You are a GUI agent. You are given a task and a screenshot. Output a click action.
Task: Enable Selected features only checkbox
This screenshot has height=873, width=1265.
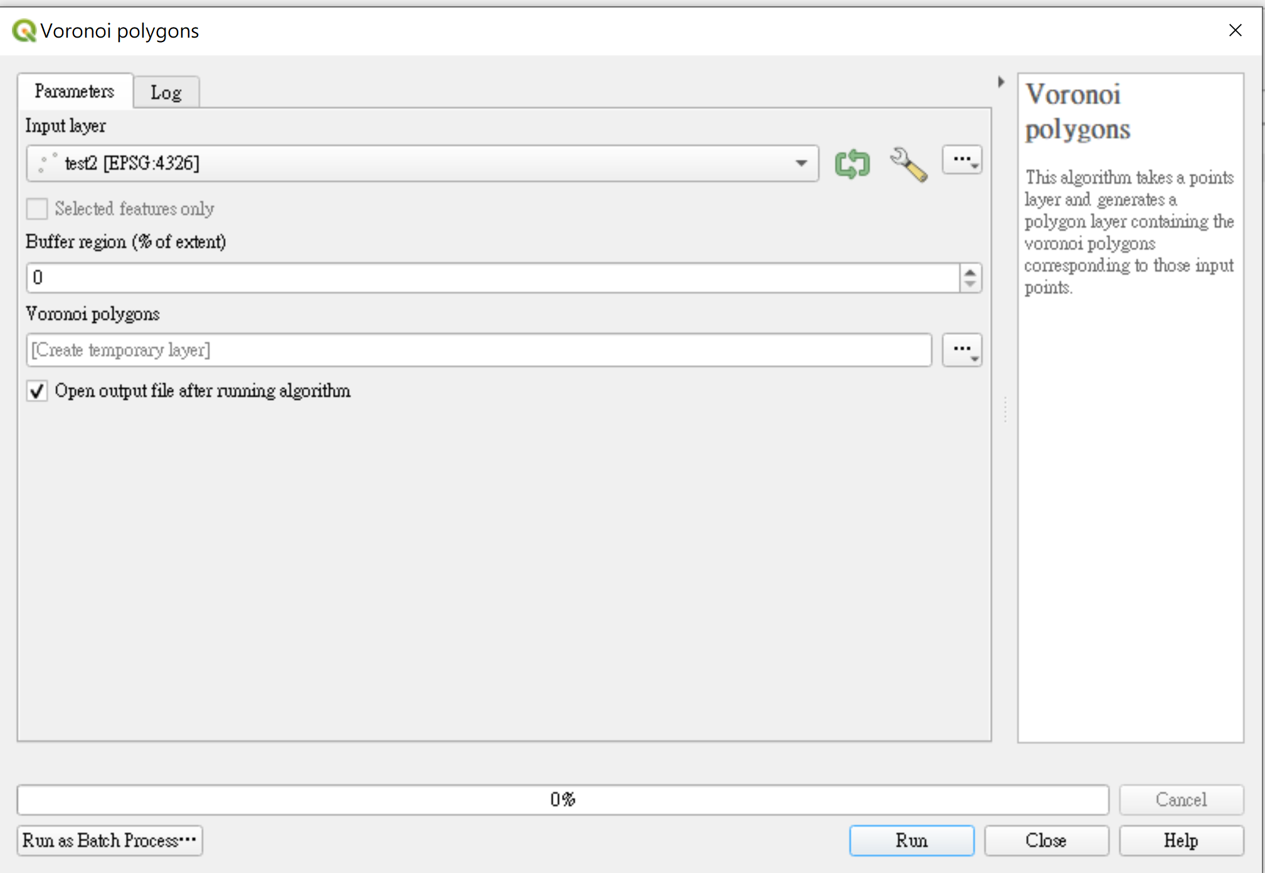[x=37, y=209]
